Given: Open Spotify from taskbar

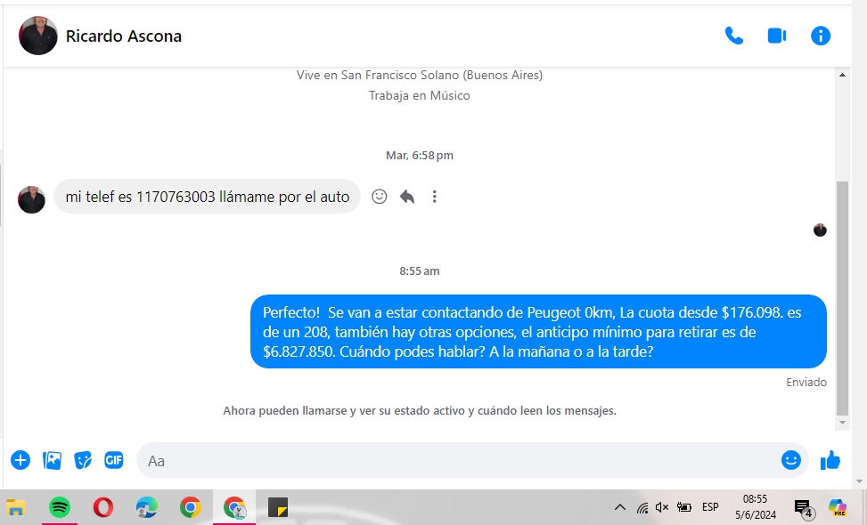Looking at the screenshot, I should point(60,507).
